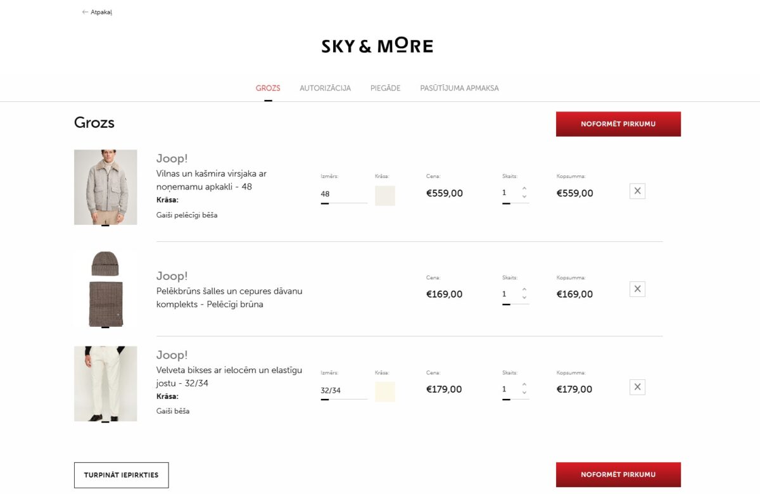Open the Autorizācija tab
The height and width of the screenshot is (494, 760).
coord(325,88)
